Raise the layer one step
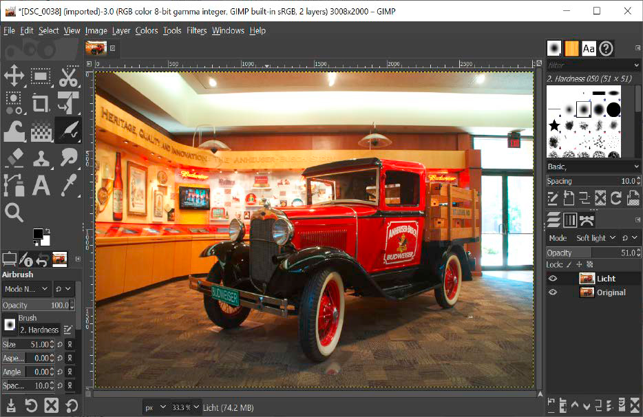The height and width of the screenshot is (417, 643). tap(575, 405)
